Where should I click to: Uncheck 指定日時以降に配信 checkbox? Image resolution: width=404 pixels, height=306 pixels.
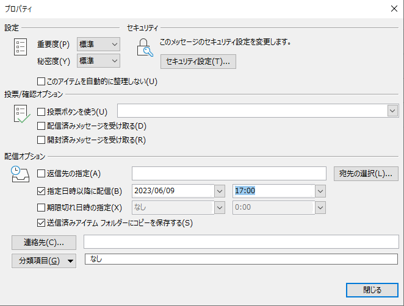41,191
